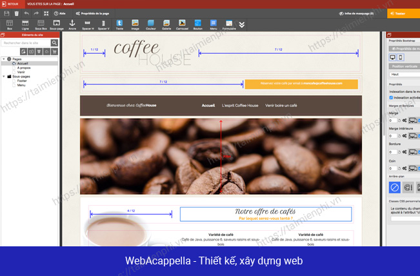Select the coffee HOUSE logo
Screen dimensions: 420x276
pyautogui.click(x=152, y=53)
